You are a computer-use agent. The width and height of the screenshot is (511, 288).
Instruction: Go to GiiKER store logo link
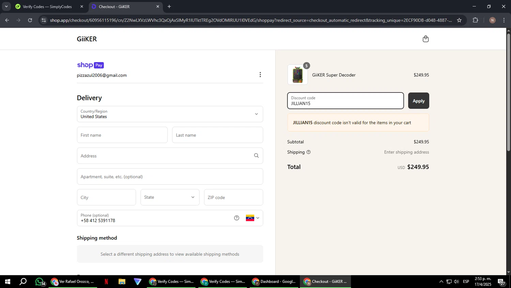tap(87, 39)
